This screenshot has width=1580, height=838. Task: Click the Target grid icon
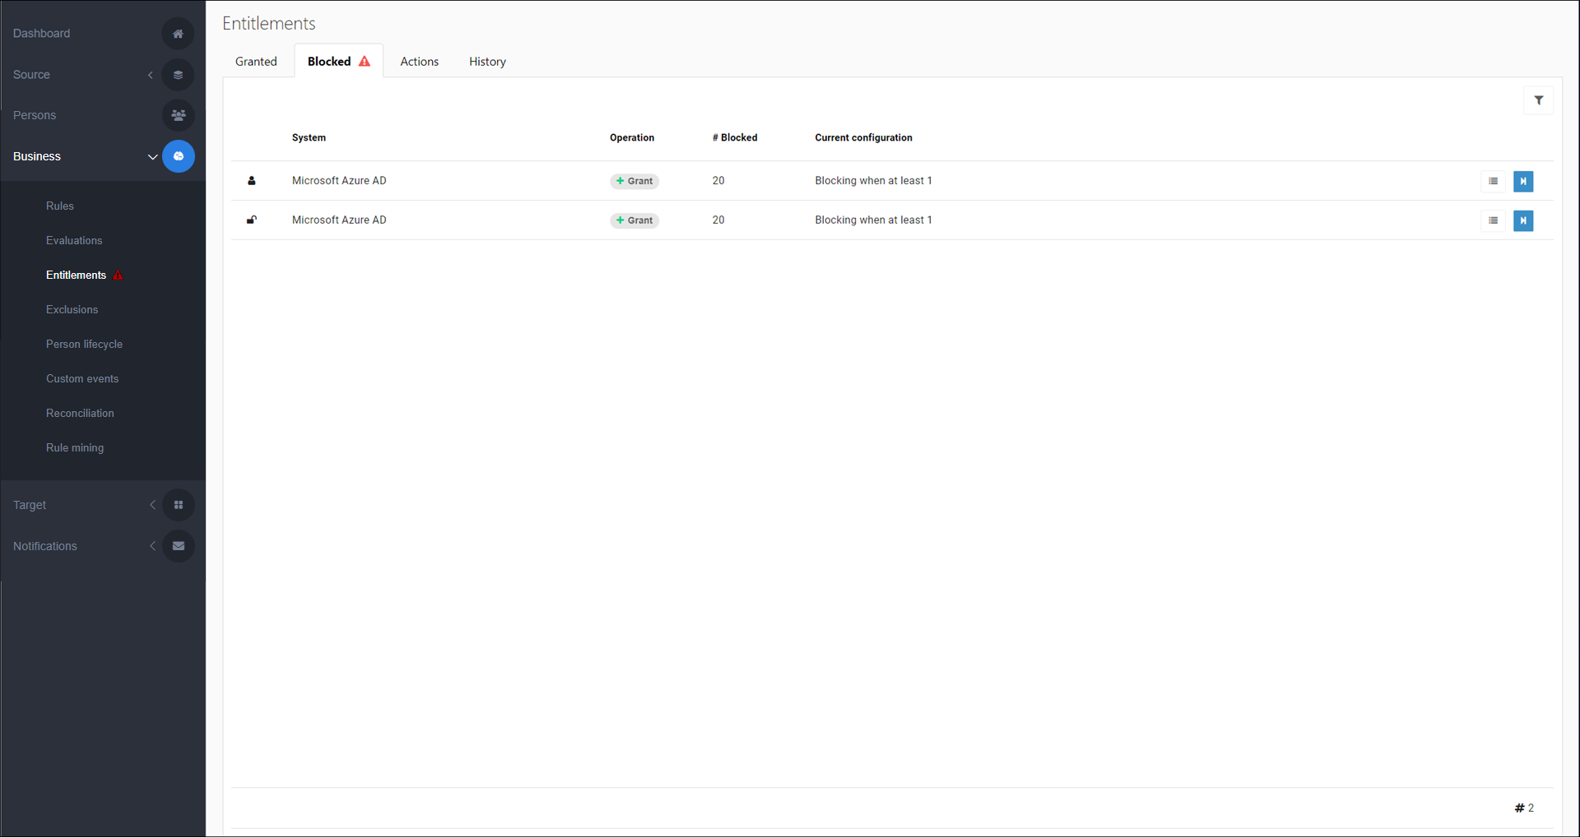[x=178, y=505]
